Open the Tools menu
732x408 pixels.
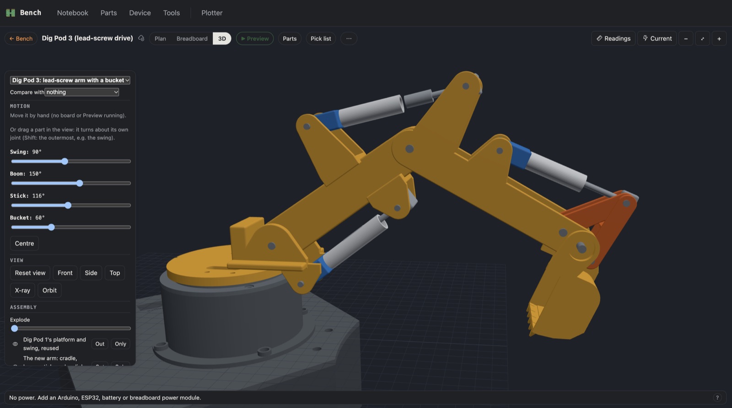pyautogui.click(x=172, y=13)
